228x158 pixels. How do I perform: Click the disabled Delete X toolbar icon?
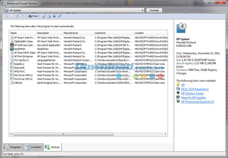pos(22,17)
